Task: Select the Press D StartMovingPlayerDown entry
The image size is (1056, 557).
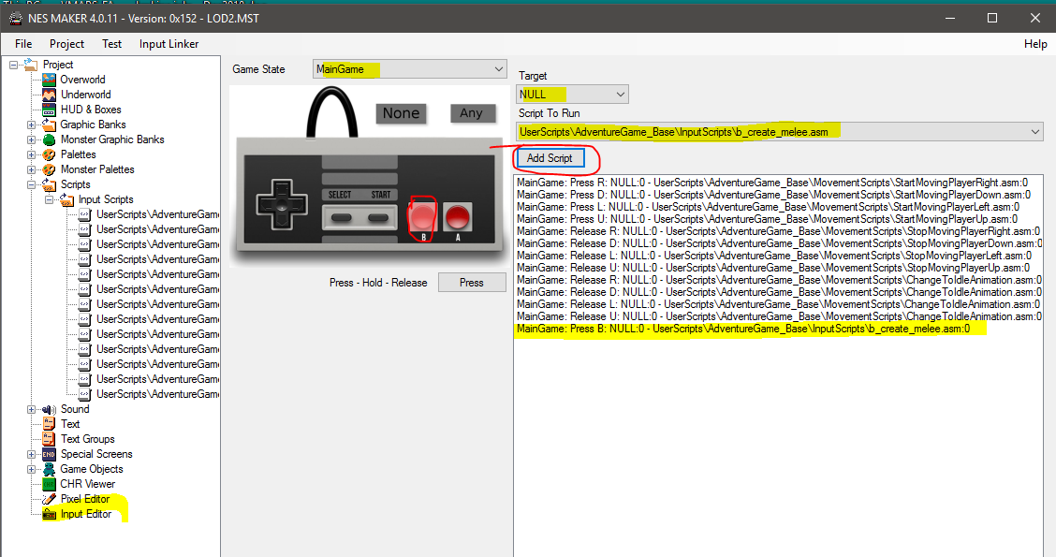Action: click(x=774, y=195)
